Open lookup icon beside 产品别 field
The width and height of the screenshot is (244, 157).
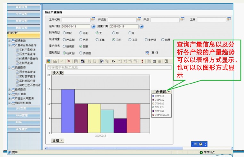[x=139, y=19]
